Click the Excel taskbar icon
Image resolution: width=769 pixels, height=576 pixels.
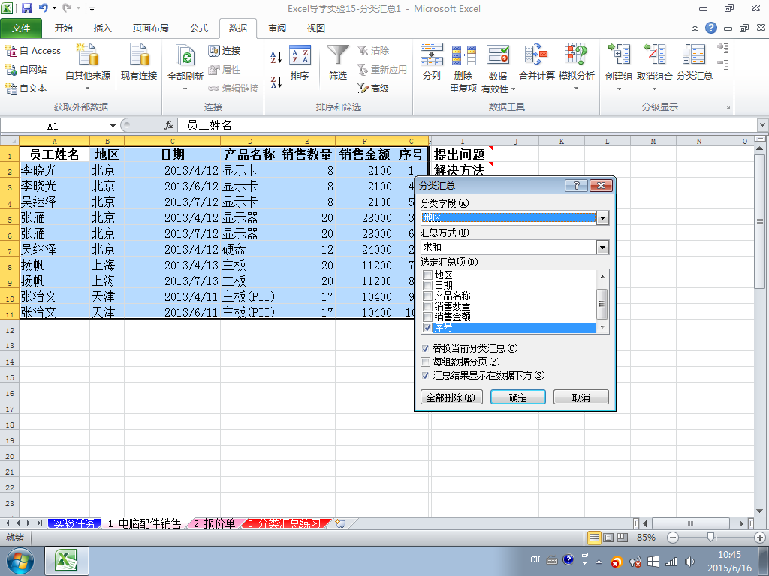67,561
